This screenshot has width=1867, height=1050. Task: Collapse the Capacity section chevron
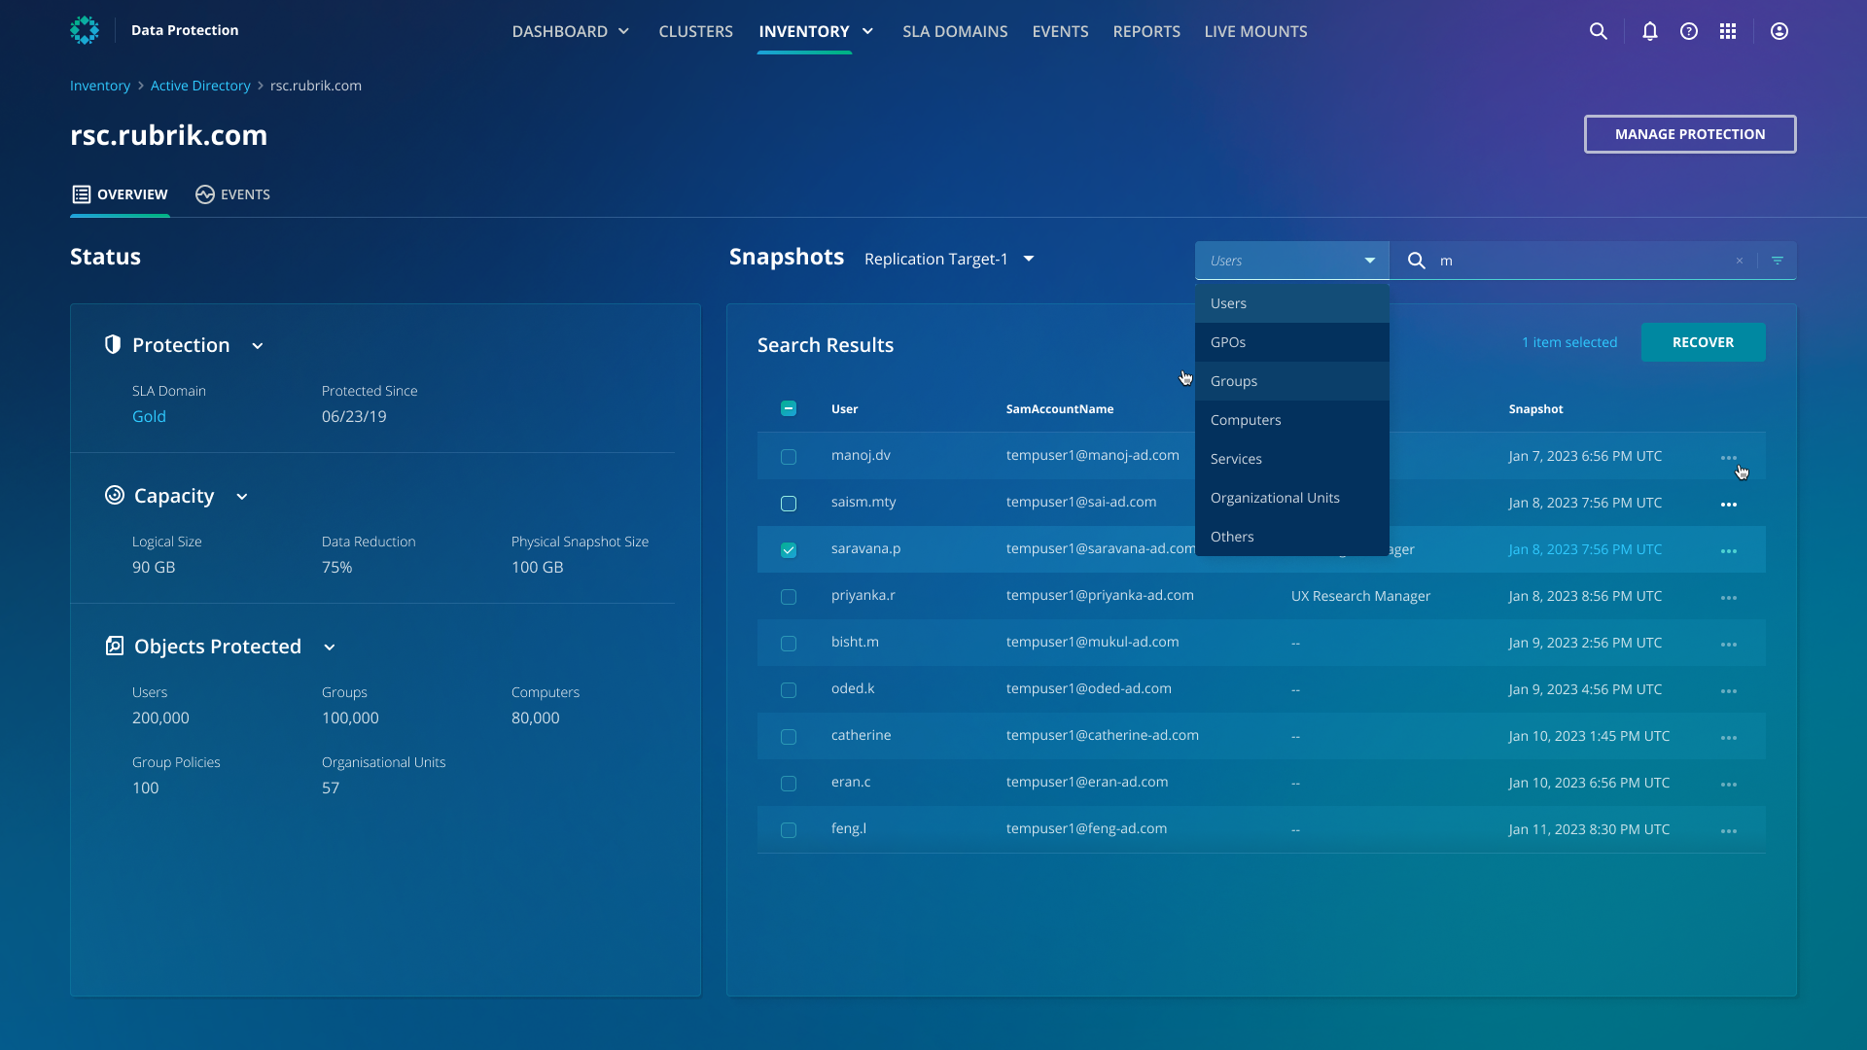(x=242, y=497)
